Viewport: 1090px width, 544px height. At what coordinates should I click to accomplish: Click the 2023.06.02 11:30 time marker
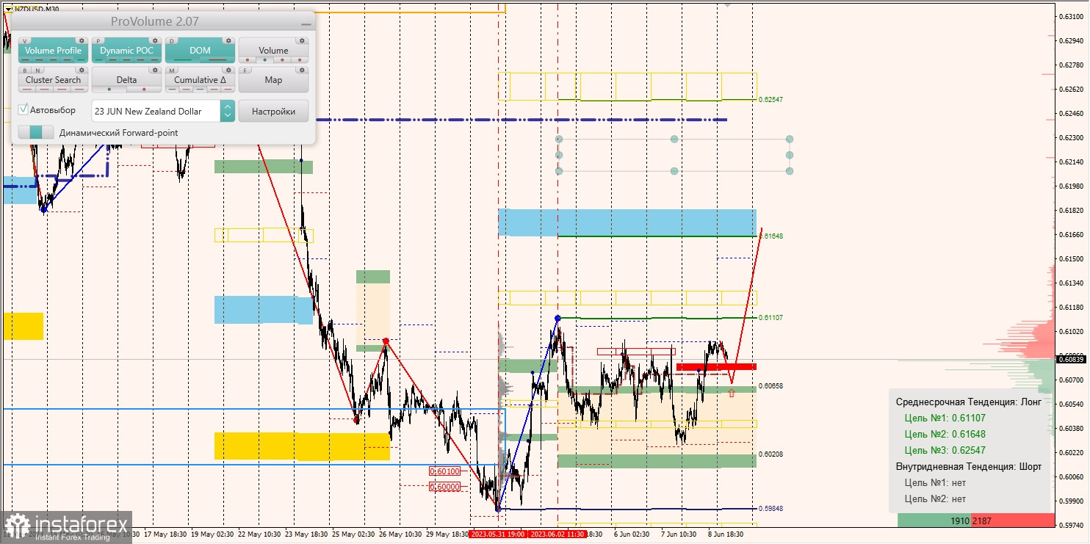click(557, 534)
